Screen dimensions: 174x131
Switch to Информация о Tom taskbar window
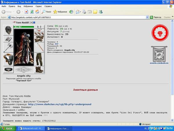click(x=59, y=129)
